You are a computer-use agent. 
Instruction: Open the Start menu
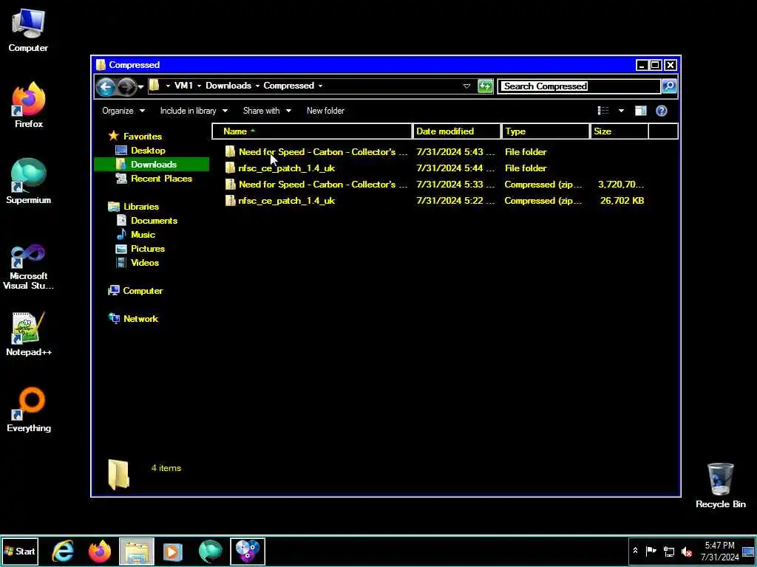pyautogui.click(x=20, y=551)
